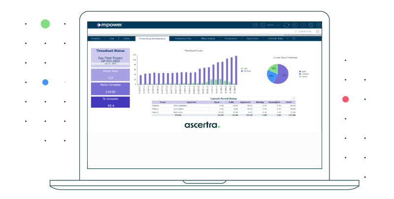The height and width of the screenshot is (199, 394).
Task: Expand more tabs with double chevron
Action: pyautogui.click(x=294, y=38)
